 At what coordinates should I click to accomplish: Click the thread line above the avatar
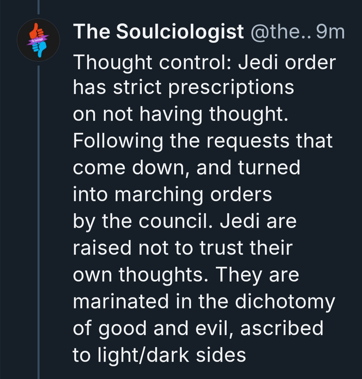39,7
